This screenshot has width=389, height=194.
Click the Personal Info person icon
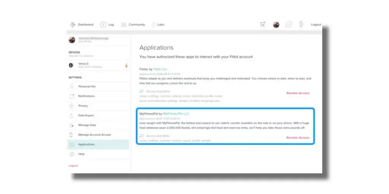point(72,86)
